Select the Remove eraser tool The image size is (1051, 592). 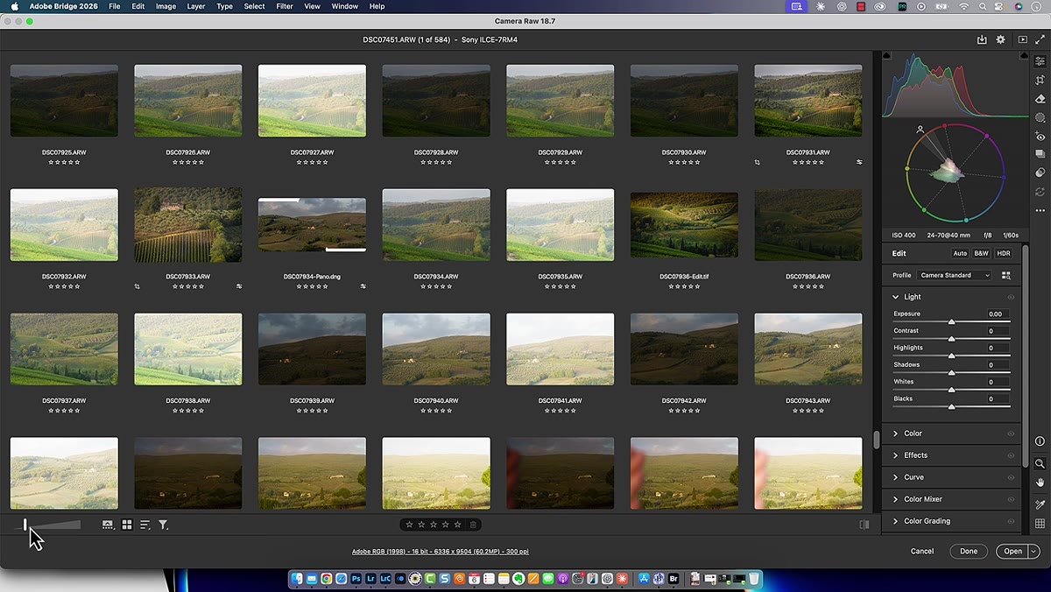[1040, 99]
